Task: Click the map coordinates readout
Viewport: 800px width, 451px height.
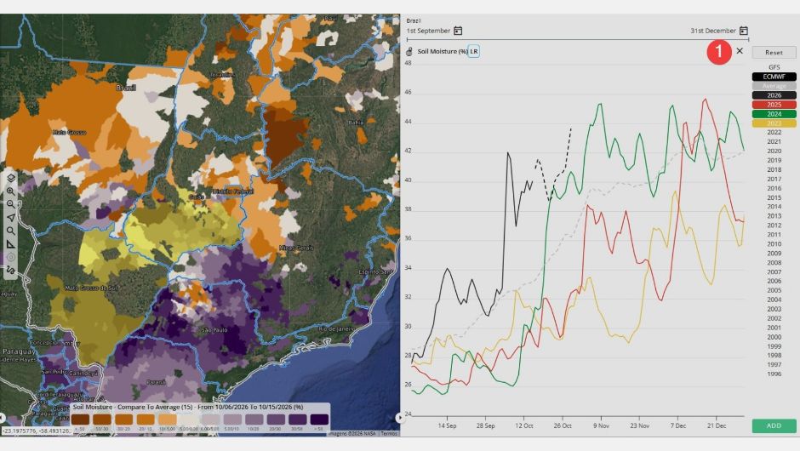Action: pyautogui.click(x=37, y=431)
